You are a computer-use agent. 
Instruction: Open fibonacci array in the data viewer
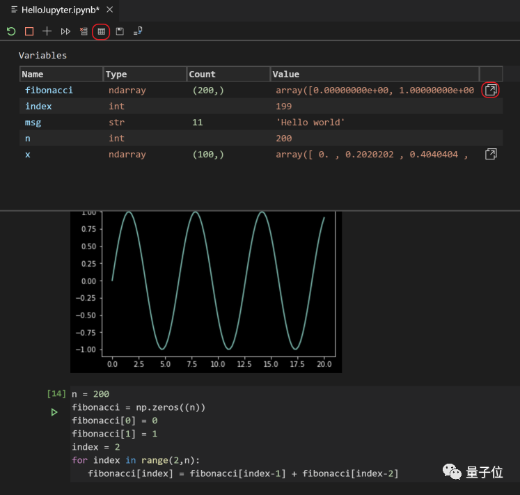coord(490,91)
